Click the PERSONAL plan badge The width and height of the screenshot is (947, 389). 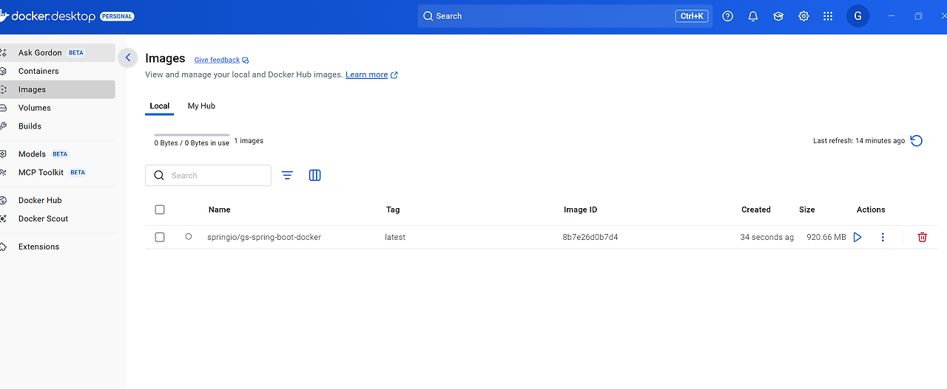coord(117,16)
